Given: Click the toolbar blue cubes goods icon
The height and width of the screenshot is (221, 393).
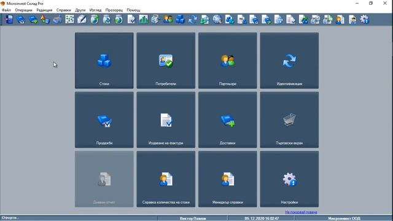Looking at the screenshot, I should 180,19.
